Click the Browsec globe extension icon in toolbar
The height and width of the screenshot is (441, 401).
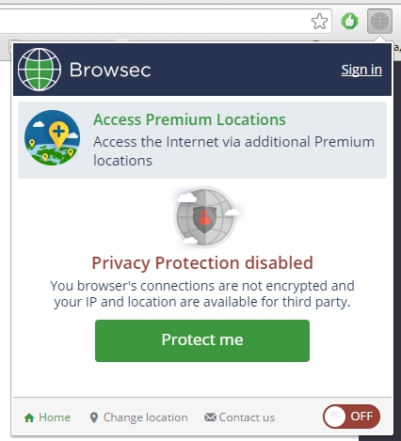click(379, 22)
